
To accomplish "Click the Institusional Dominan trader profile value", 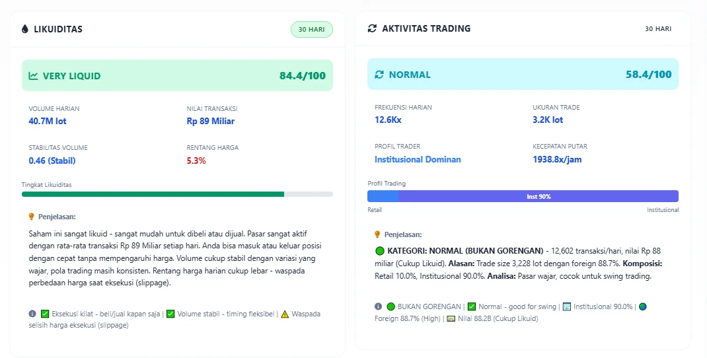I will coord(418,160).
